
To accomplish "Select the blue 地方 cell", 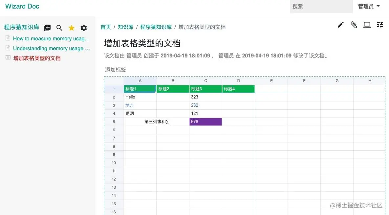I will coord(140,105).
